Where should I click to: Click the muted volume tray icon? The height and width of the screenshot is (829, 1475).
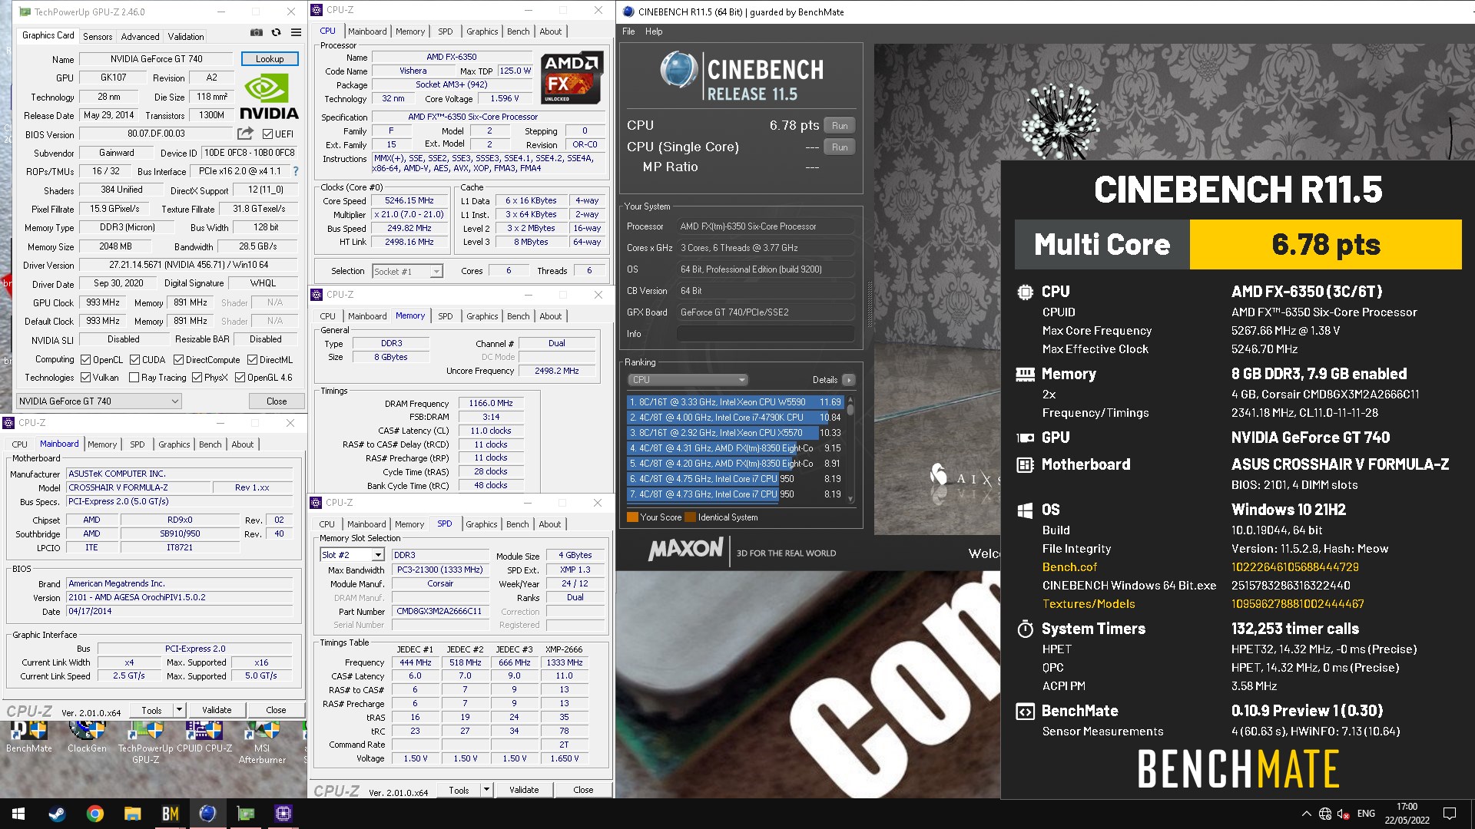[1344, 814]
